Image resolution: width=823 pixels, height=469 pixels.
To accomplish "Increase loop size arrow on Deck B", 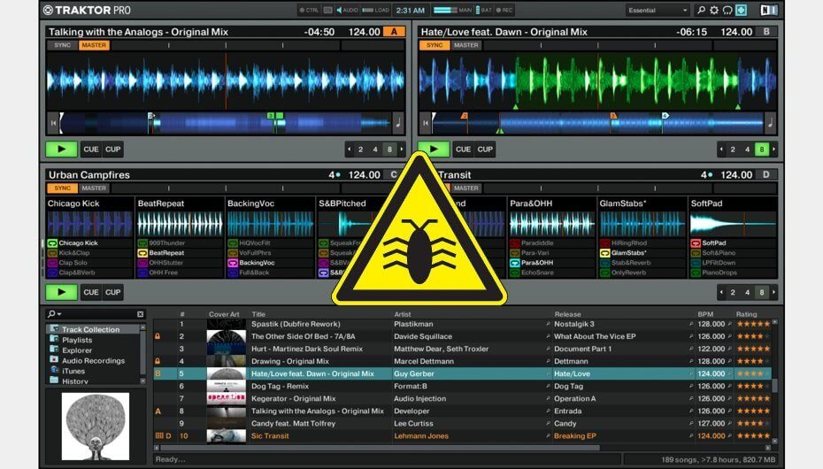I will coord(774,150).
